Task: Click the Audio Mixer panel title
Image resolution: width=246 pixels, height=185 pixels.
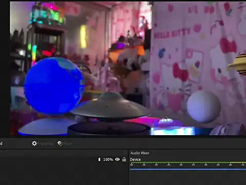Action: tap(140, 153)
